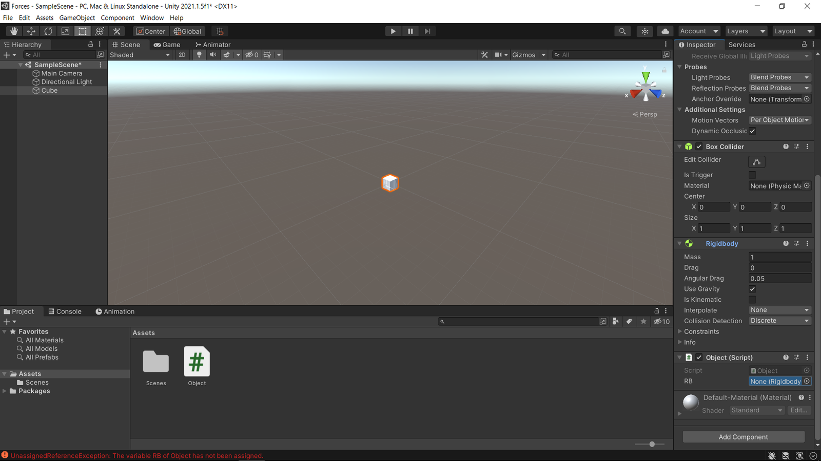Open the Shaded draw mode dropdown

(x=140, y=55)
